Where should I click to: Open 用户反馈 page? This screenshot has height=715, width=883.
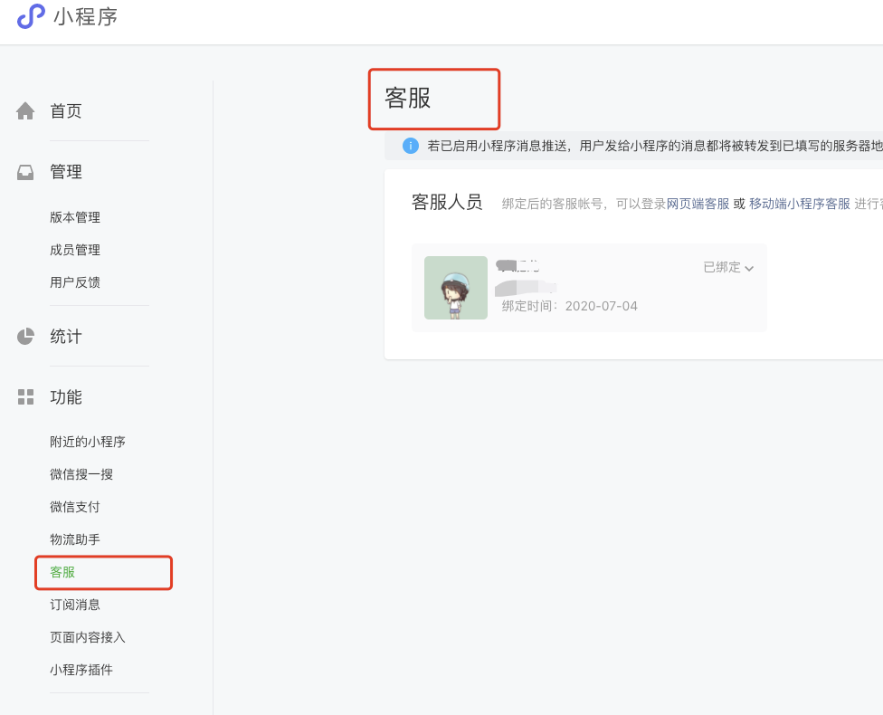click(x=75, y=282)
